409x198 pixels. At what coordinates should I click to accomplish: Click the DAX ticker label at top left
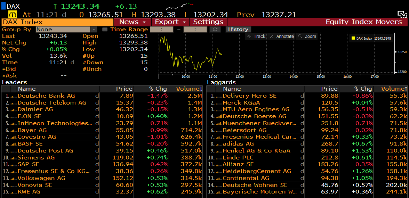click(x=13, y=7)
